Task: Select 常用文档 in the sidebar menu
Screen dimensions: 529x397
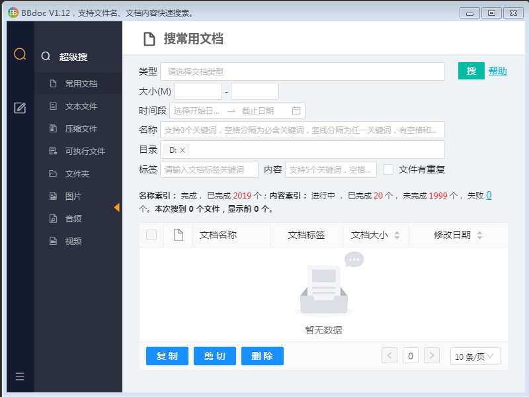Action: click(x=78, y=83)
